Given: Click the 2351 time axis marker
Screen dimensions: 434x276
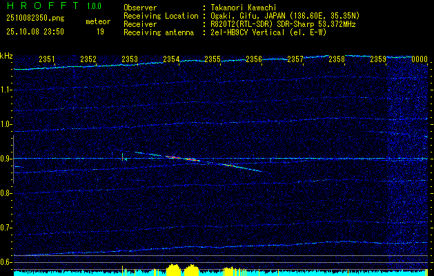Looking at the screenshot, I should (x=47, y=59).
